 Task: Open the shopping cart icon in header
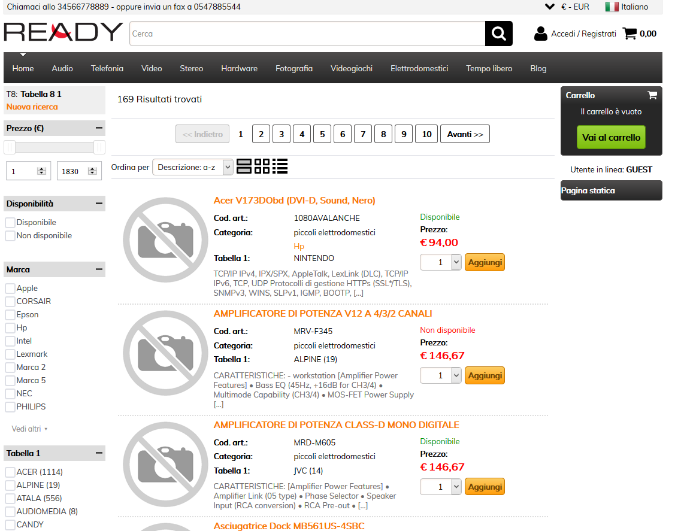click(x=629, y=34)
